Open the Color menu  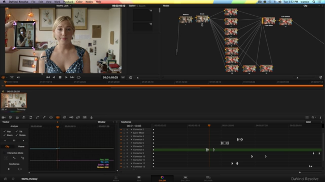click(x=79, y=2)
